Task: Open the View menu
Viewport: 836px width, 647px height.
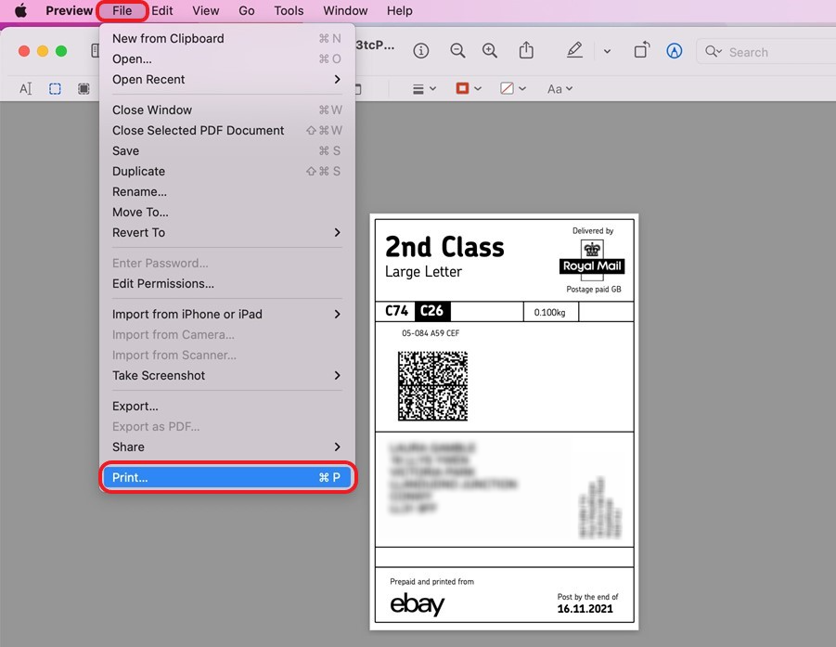Action: tap(206, 10)
